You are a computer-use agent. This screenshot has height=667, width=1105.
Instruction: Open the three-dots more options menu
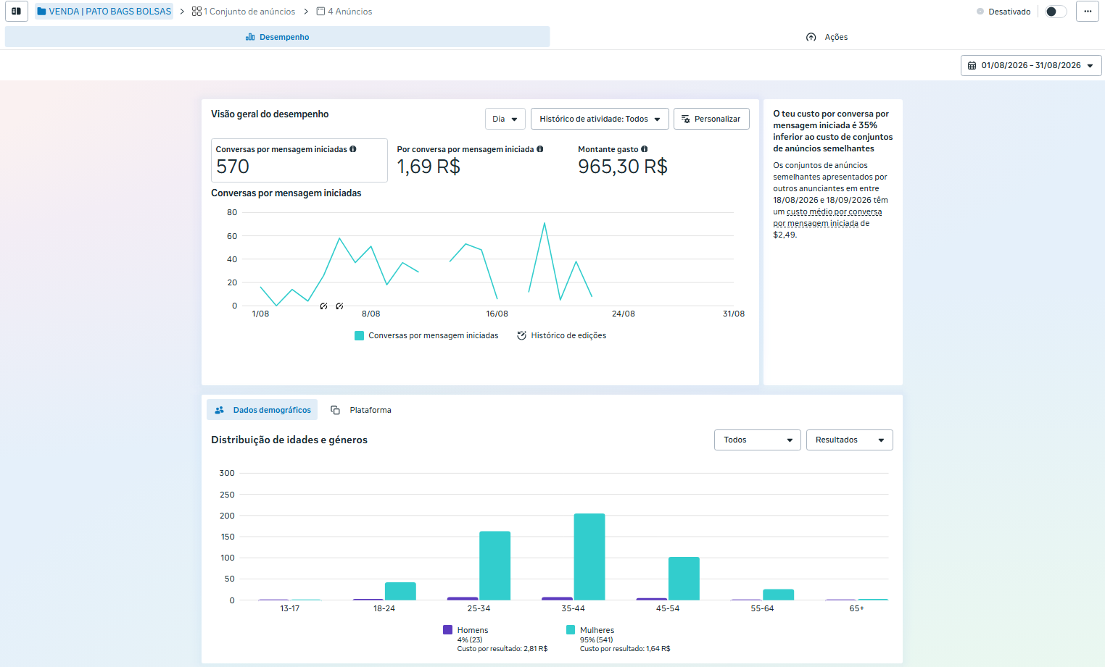pyautogui.click(x=1088, y=12)
